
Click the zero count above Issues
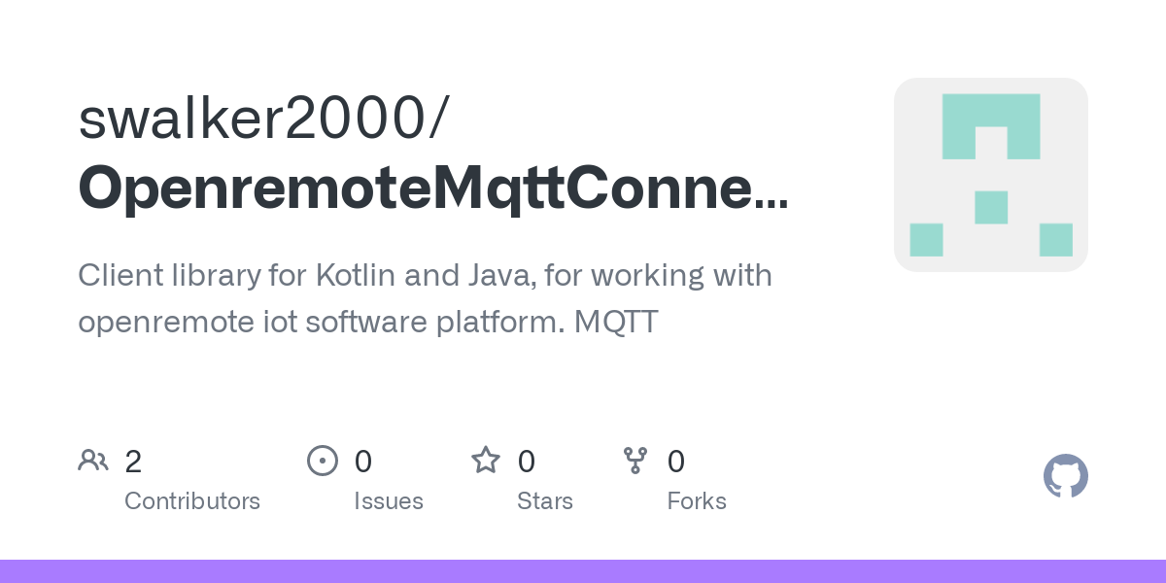363,462
